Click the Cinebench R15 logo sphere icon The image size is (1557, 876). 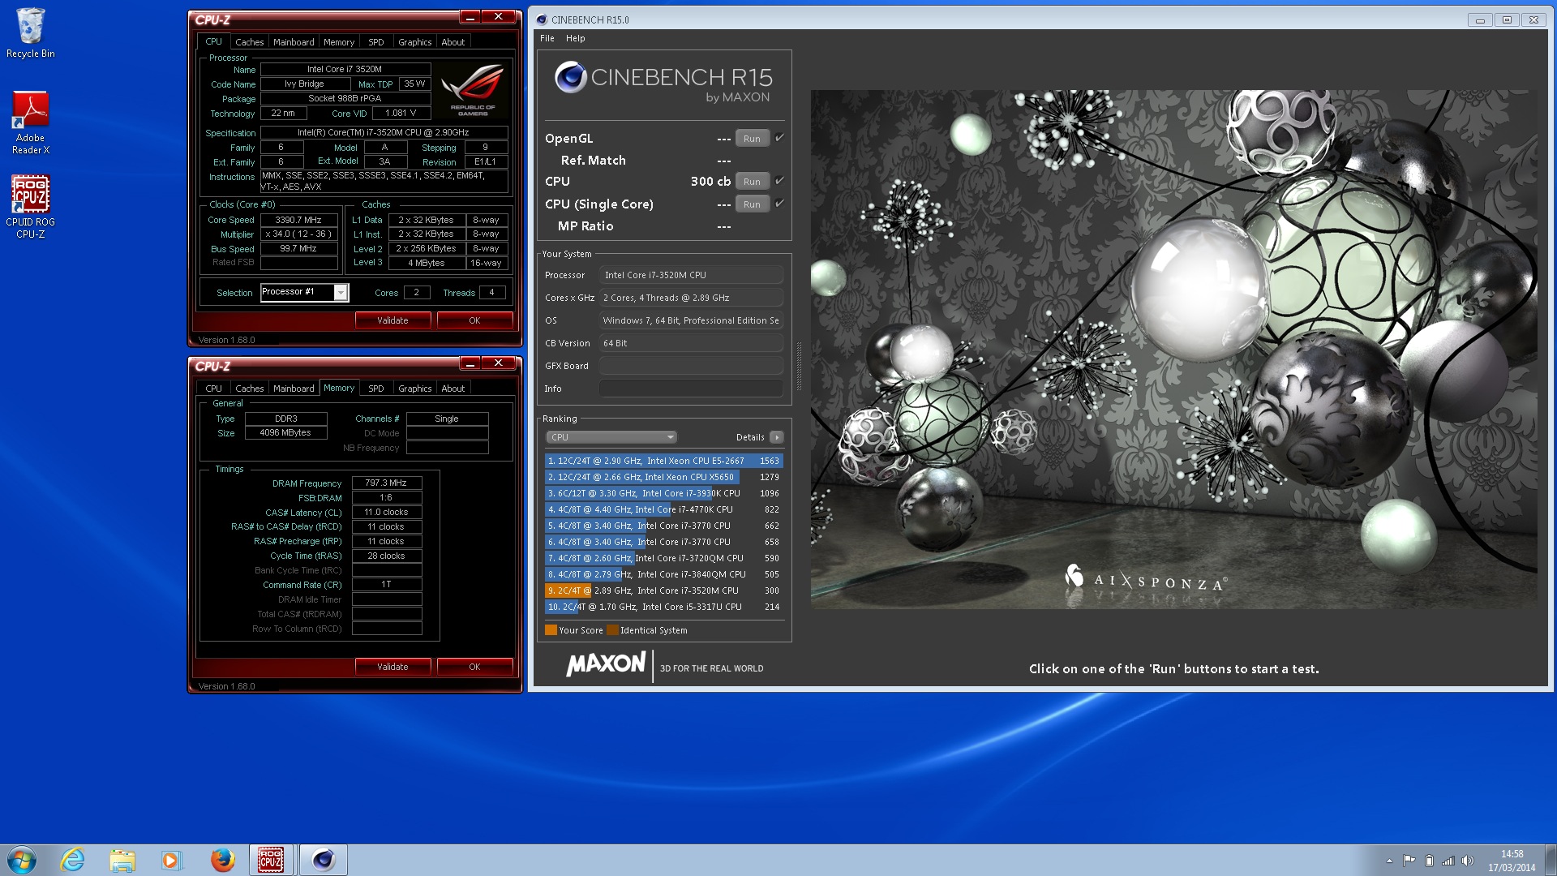click(571, 77)
